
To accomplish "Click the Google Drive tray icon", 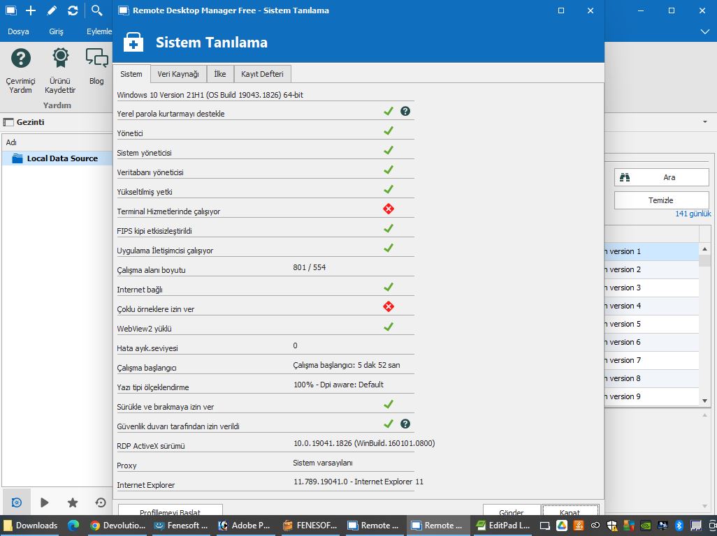I will pos(562,526).
